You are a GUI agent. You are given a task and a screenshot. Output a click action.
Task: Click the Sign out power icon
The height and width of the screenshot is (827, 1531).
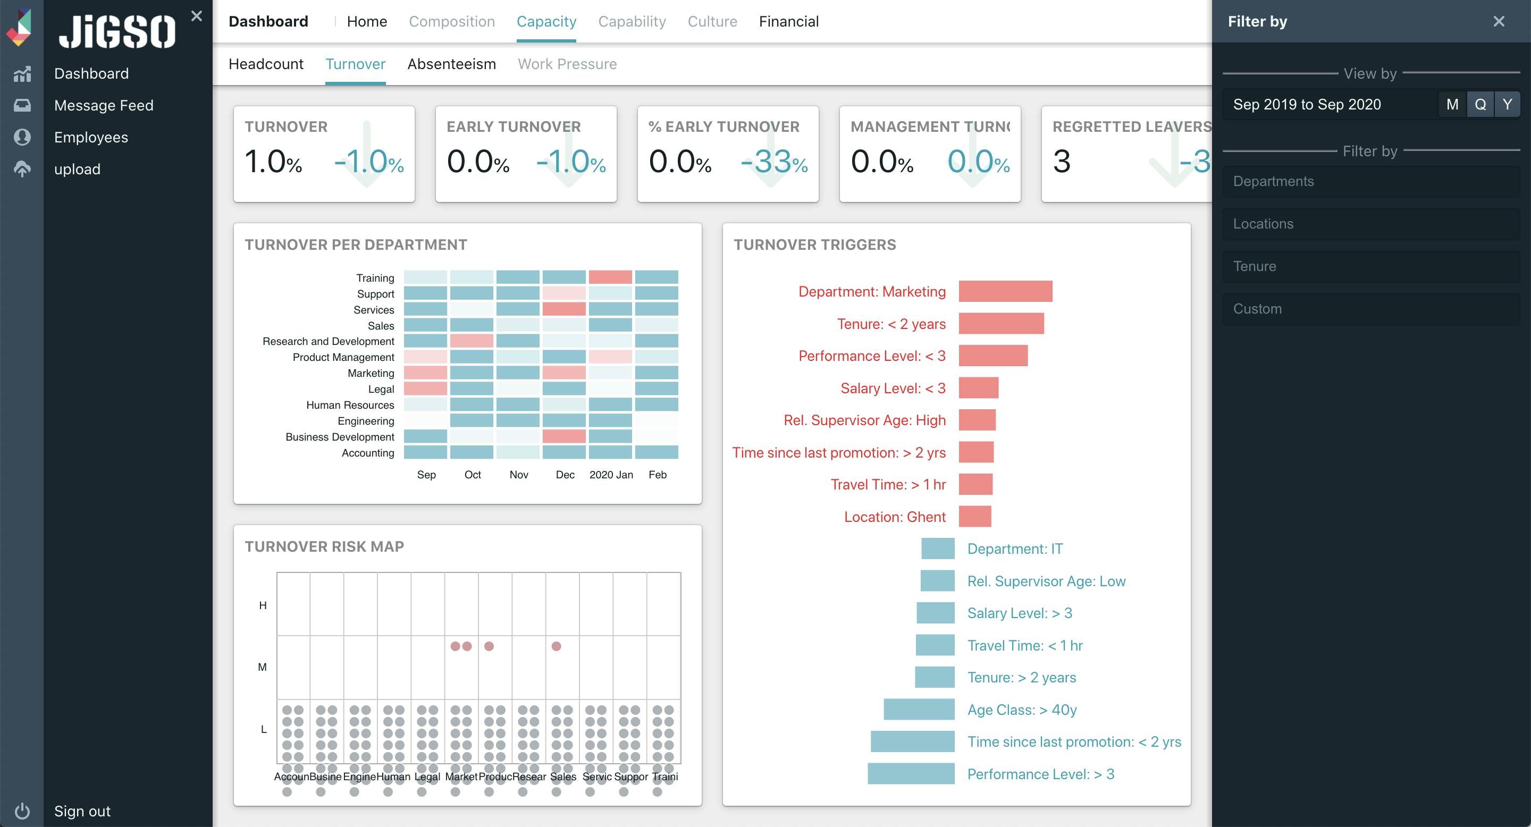coord(22,811)
